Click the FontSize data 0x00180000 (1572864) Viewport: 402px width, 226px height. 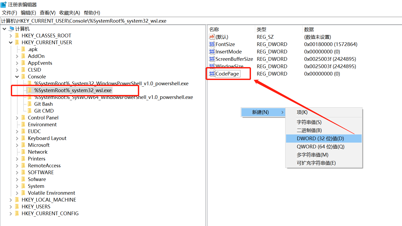click(331, 44)
